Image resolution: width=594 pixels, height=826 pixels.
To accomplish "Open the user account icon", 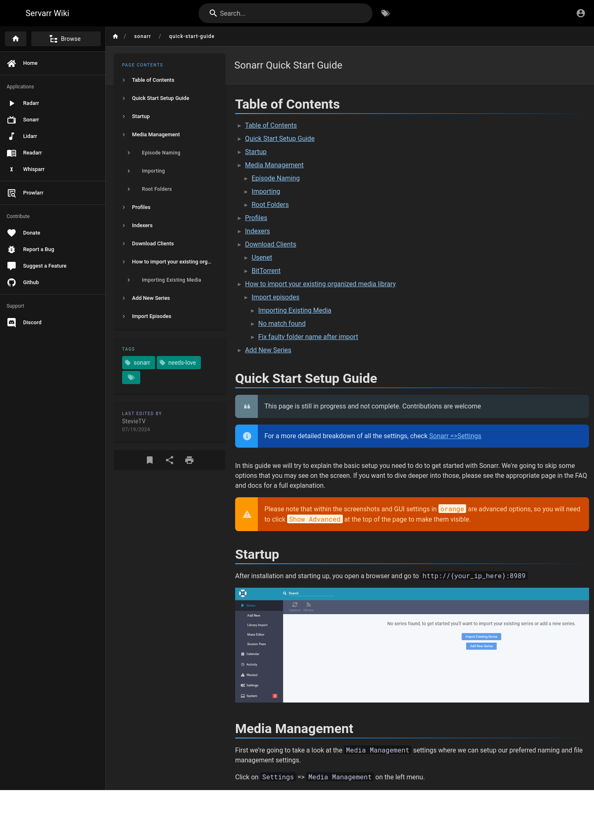I will pyautogui.click(x=580, y=13).
